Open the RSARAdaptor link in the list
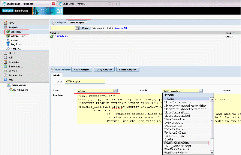241x155 pixels. click(61, 36)
